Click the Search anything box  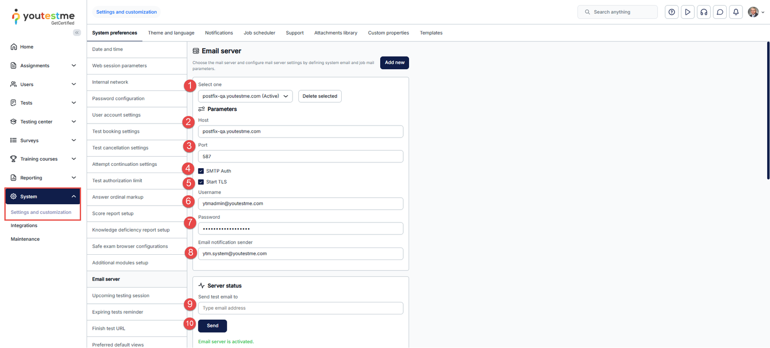[617, 12]
